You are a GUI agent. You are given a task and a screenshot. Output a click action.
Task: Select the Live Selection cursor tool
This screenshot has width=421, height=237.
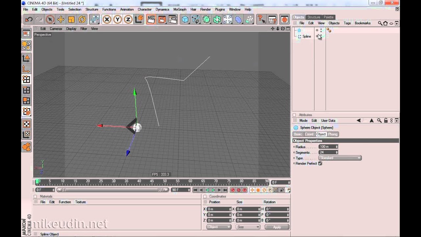[50, 19]
